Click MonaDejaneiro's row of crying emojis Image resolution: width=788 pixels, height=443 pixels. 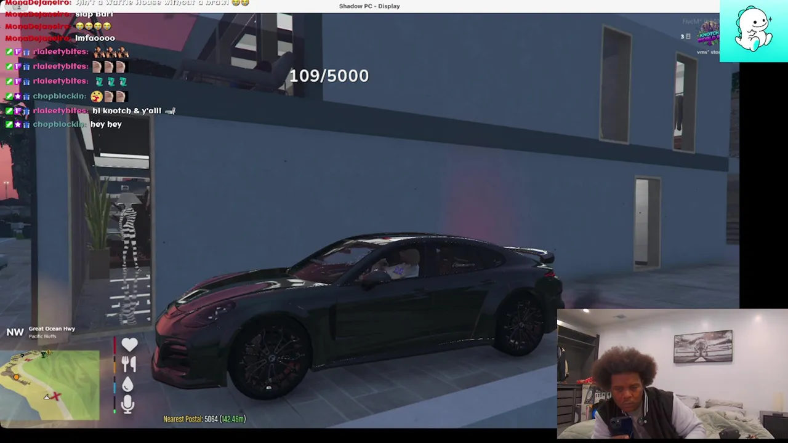point(94,26)
